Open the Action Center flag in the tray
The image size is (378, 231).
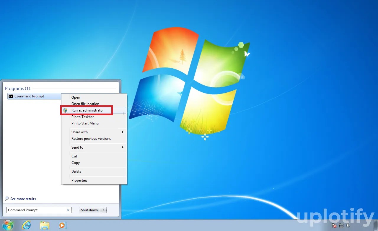[334, 225]
